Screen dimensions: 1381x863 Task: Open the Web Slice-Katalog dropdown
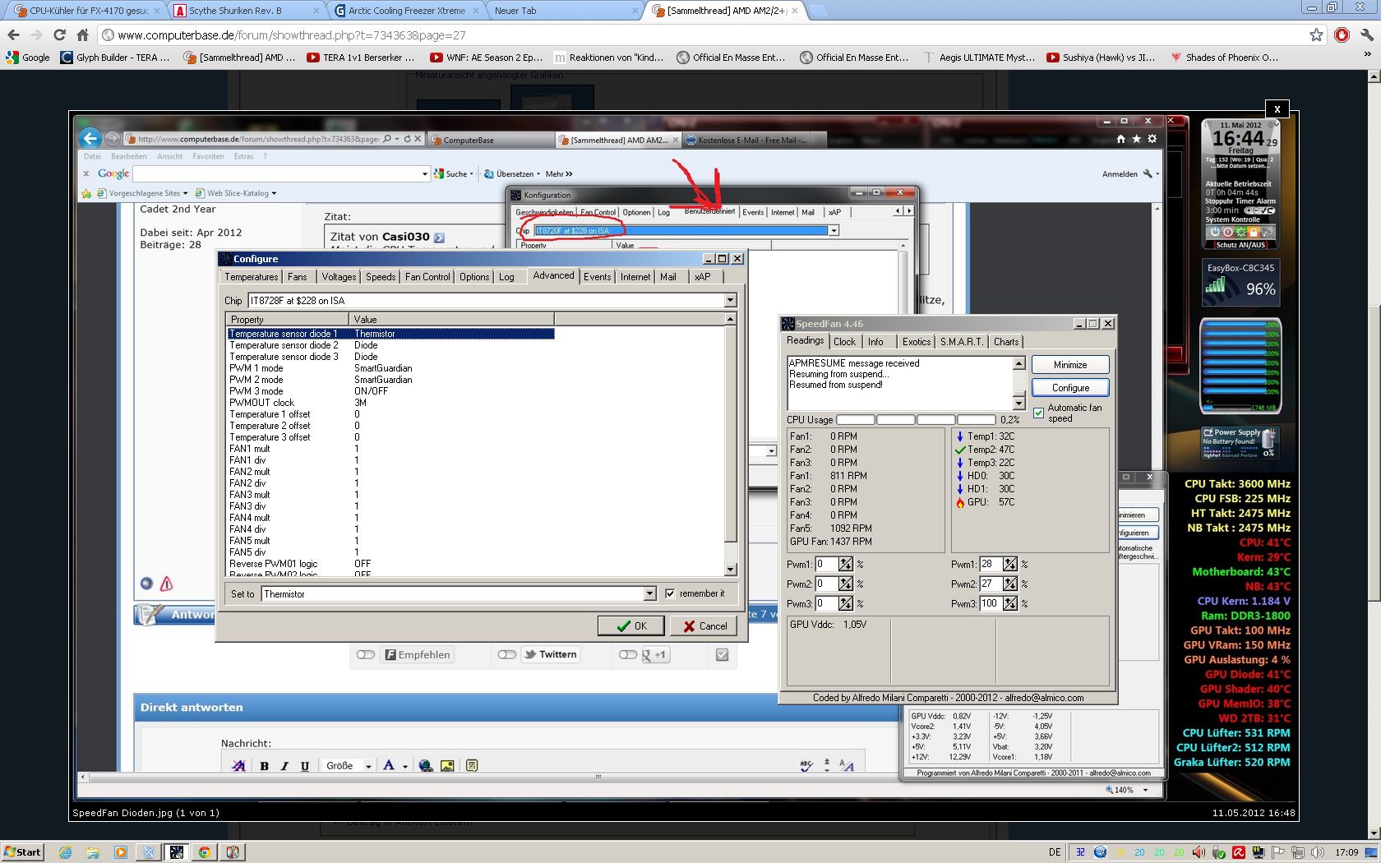(274, 193)
